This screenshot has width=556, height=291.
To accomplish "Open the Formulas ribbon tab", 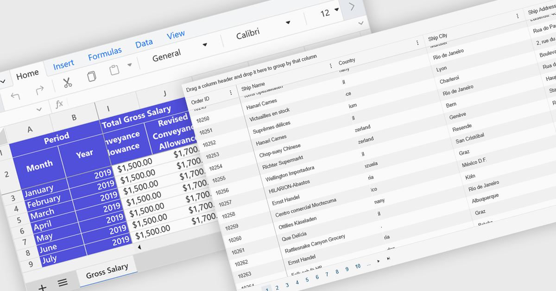I will pyautogui.click(x=105, y=54).
